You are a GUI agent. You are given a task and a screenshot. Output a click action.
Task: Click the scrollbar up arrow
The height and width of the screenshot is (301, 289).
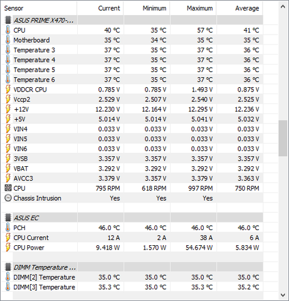point(283,6)
